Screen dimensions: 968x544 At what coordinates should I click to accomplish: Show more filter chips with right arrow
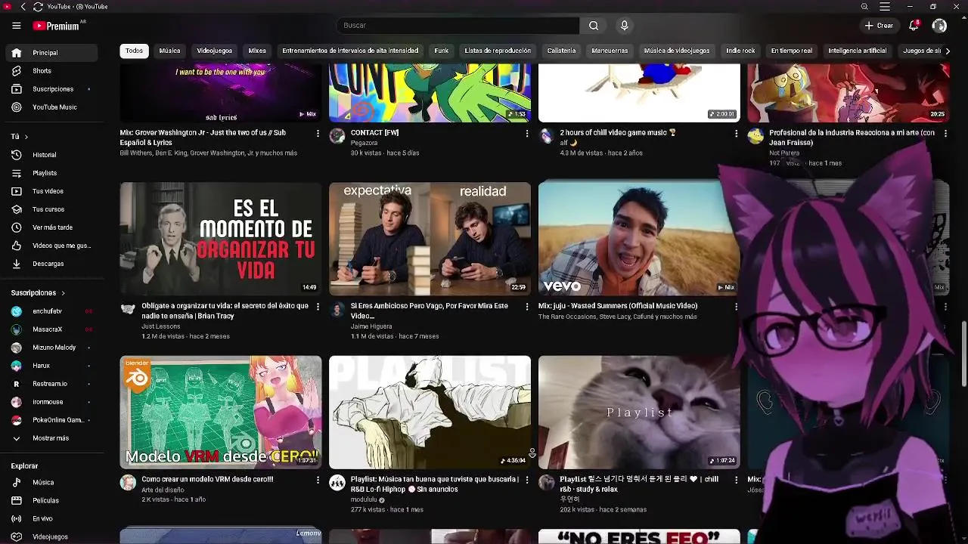948,51
